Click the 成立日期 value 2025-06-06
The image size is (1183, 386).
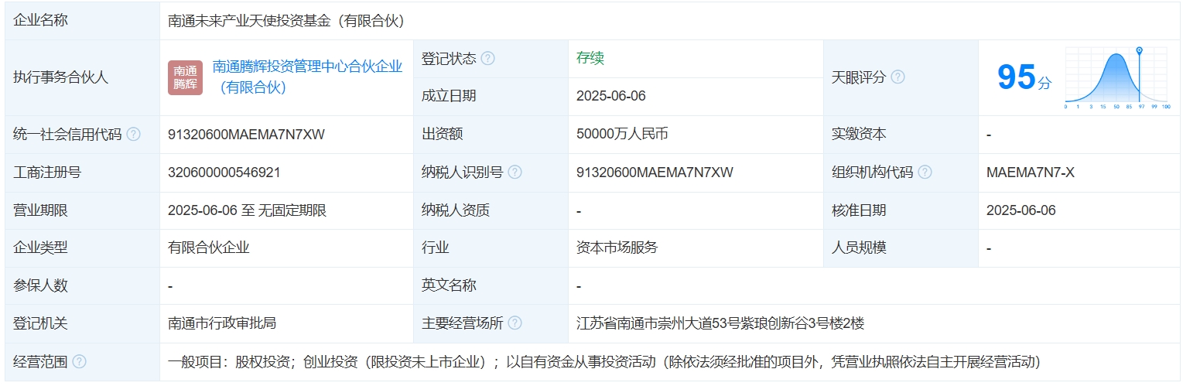(611, 96)
